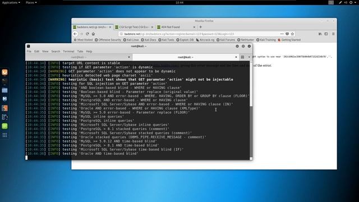Click the workspace indicator in top bar

tap(331, 2)
